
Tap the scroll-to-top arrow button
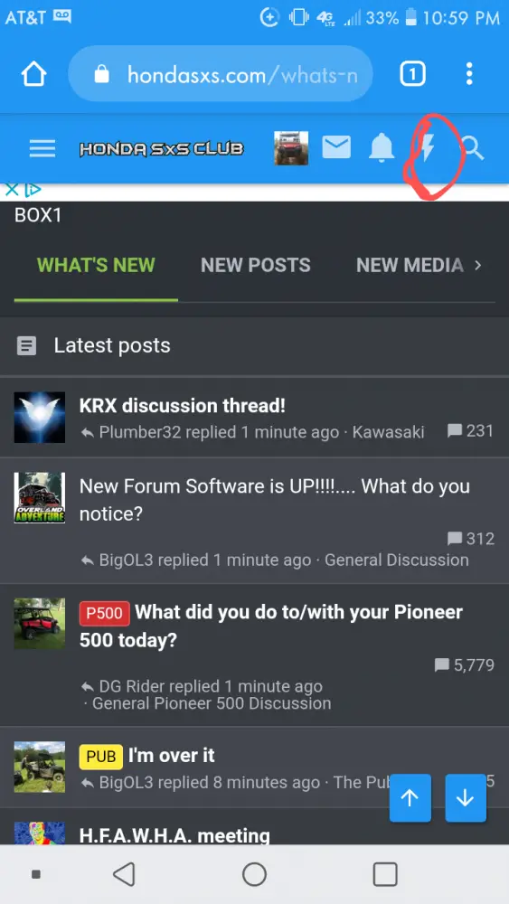pos(410,798)
